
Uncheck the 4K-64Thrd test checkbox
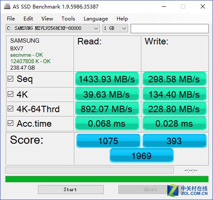point(10,108)
